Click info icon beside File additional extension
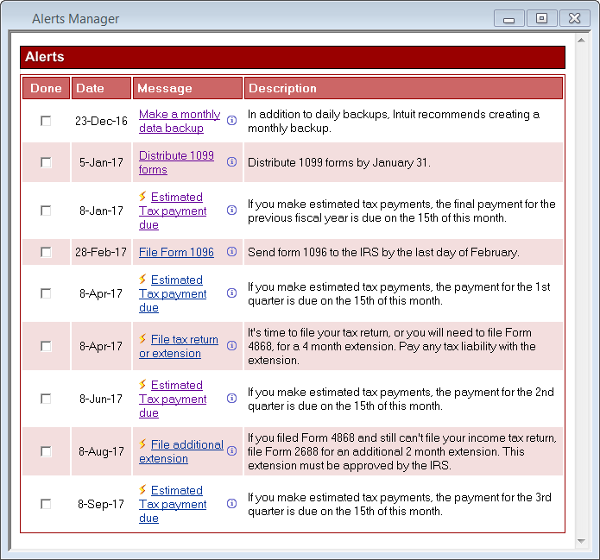The image size is (600, 560). tap(231, 451)
